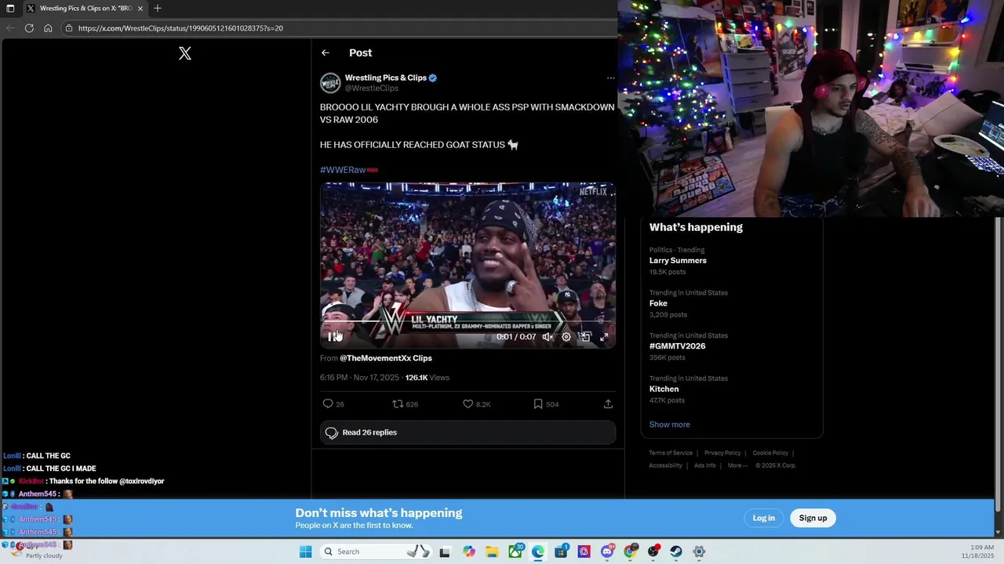Open File Explorer from the taskbar

pos(492,551)
